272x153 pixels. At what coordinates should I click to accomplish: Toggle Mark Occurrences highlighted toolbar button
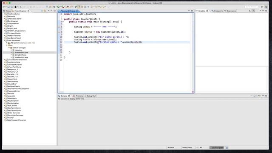[79, 7]
